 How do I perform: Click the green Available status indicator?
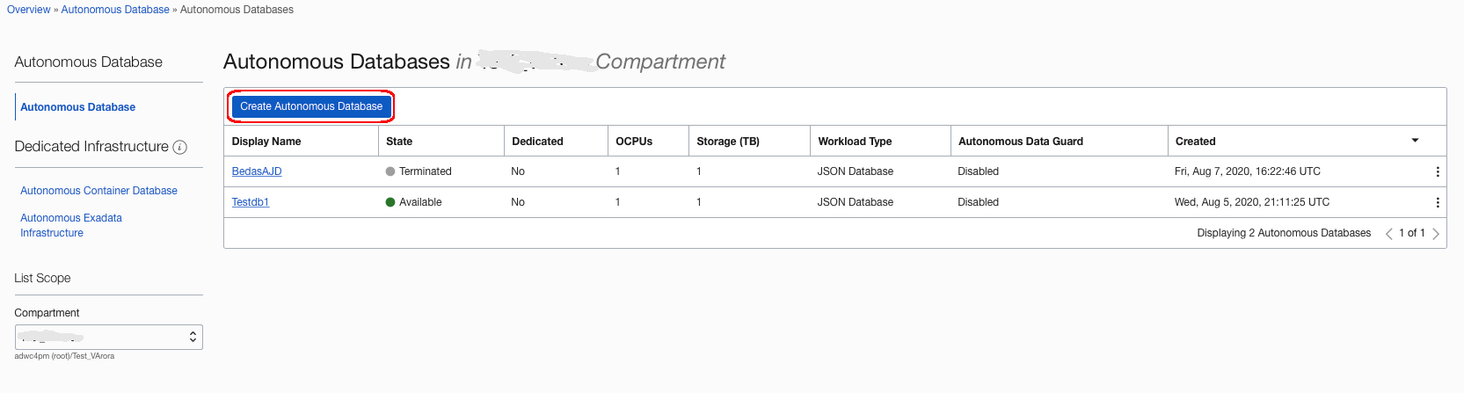[x=390, y=202]
